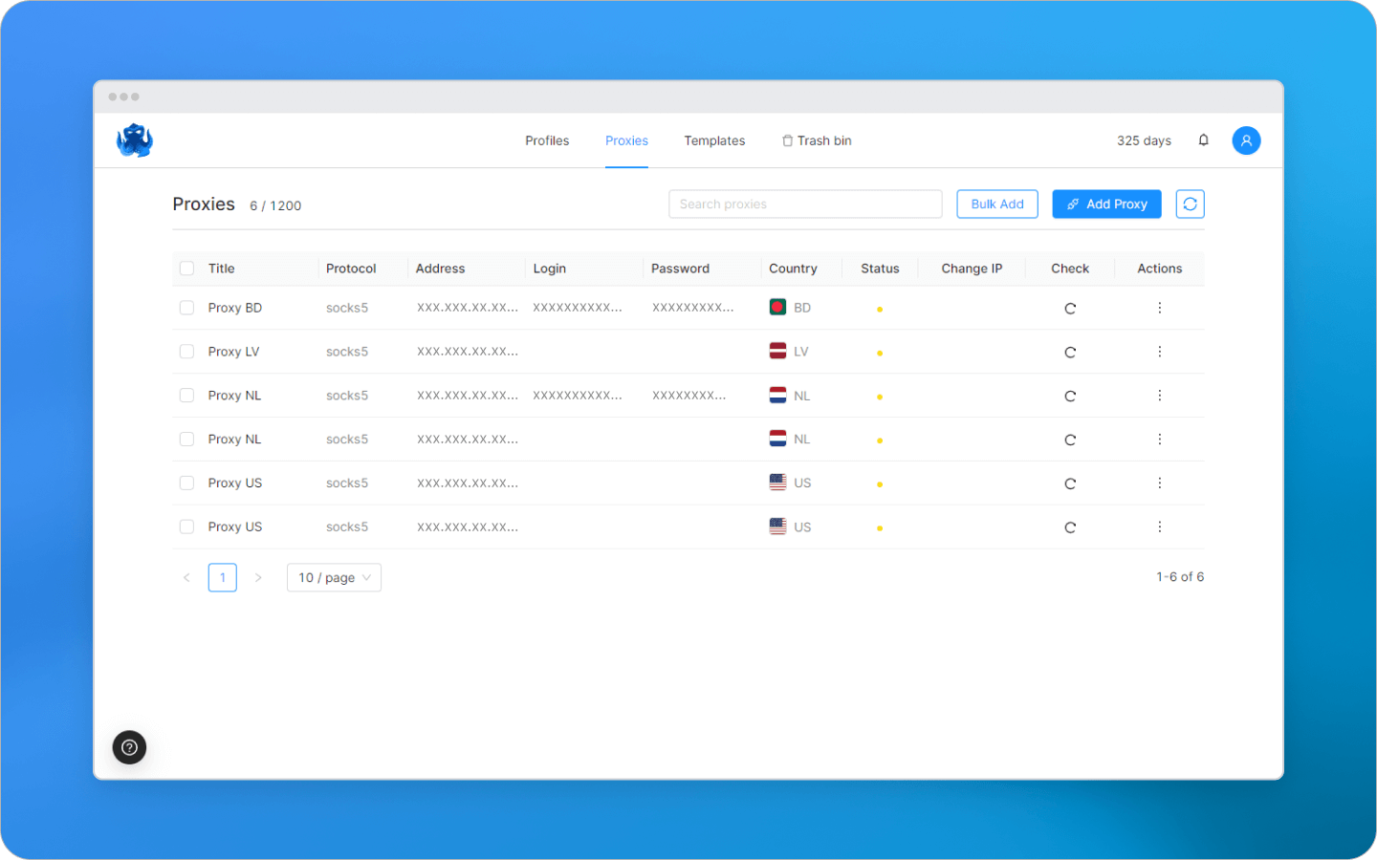Click the Change IP column header
The height and width of the screenshot is (860, 1377).
(x=972, y=269)
